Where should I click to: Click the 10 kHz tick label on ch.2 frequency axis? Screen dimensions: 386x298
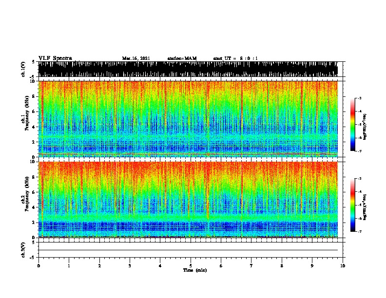[33, 162]
